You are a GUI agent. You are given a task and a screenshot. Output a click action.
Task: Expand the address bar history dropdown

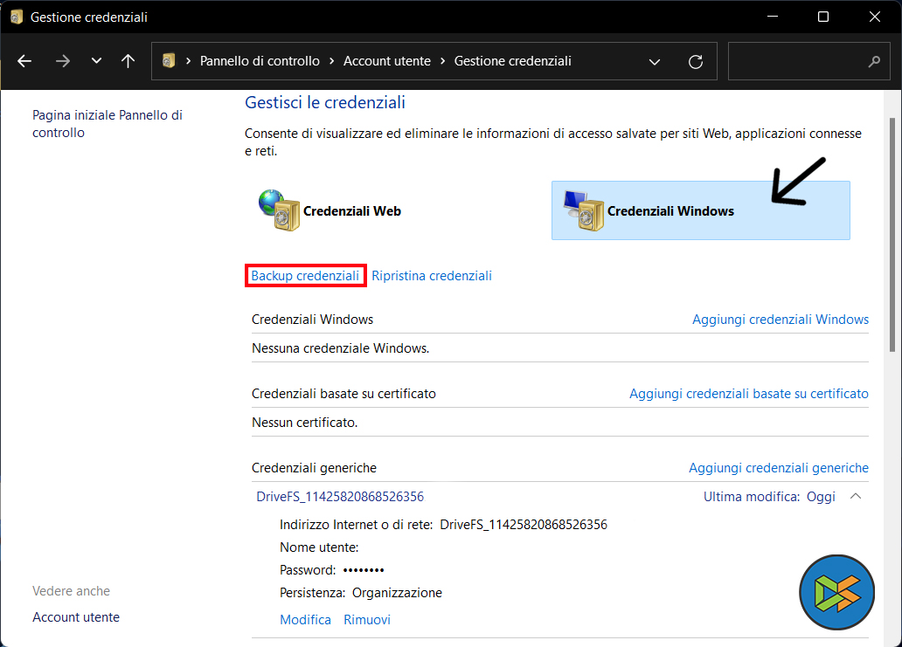[x=655, y=61]
